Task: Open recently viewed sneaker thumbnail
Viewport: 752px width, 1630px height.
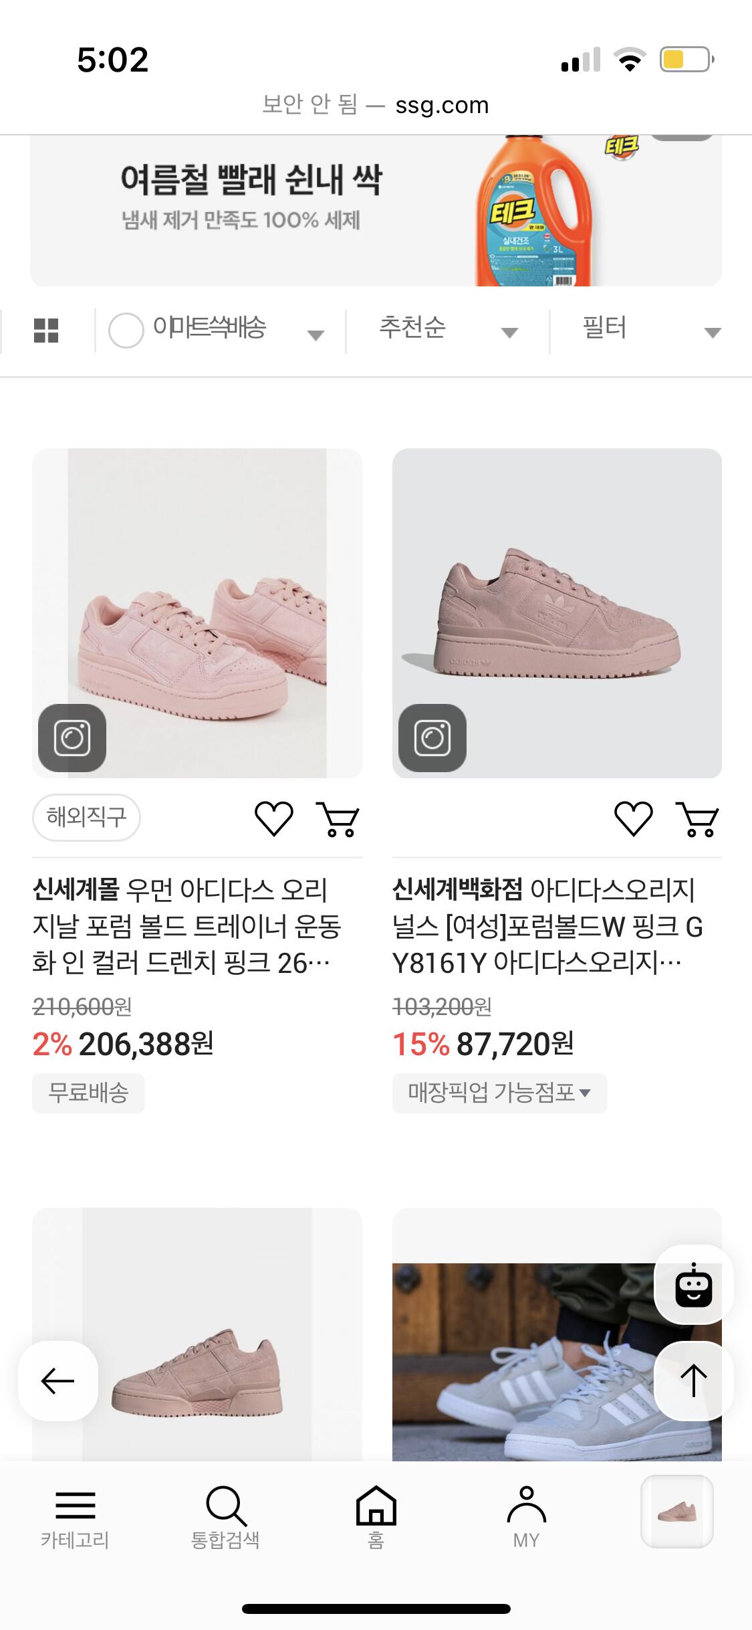Action: pos(676,1512)
